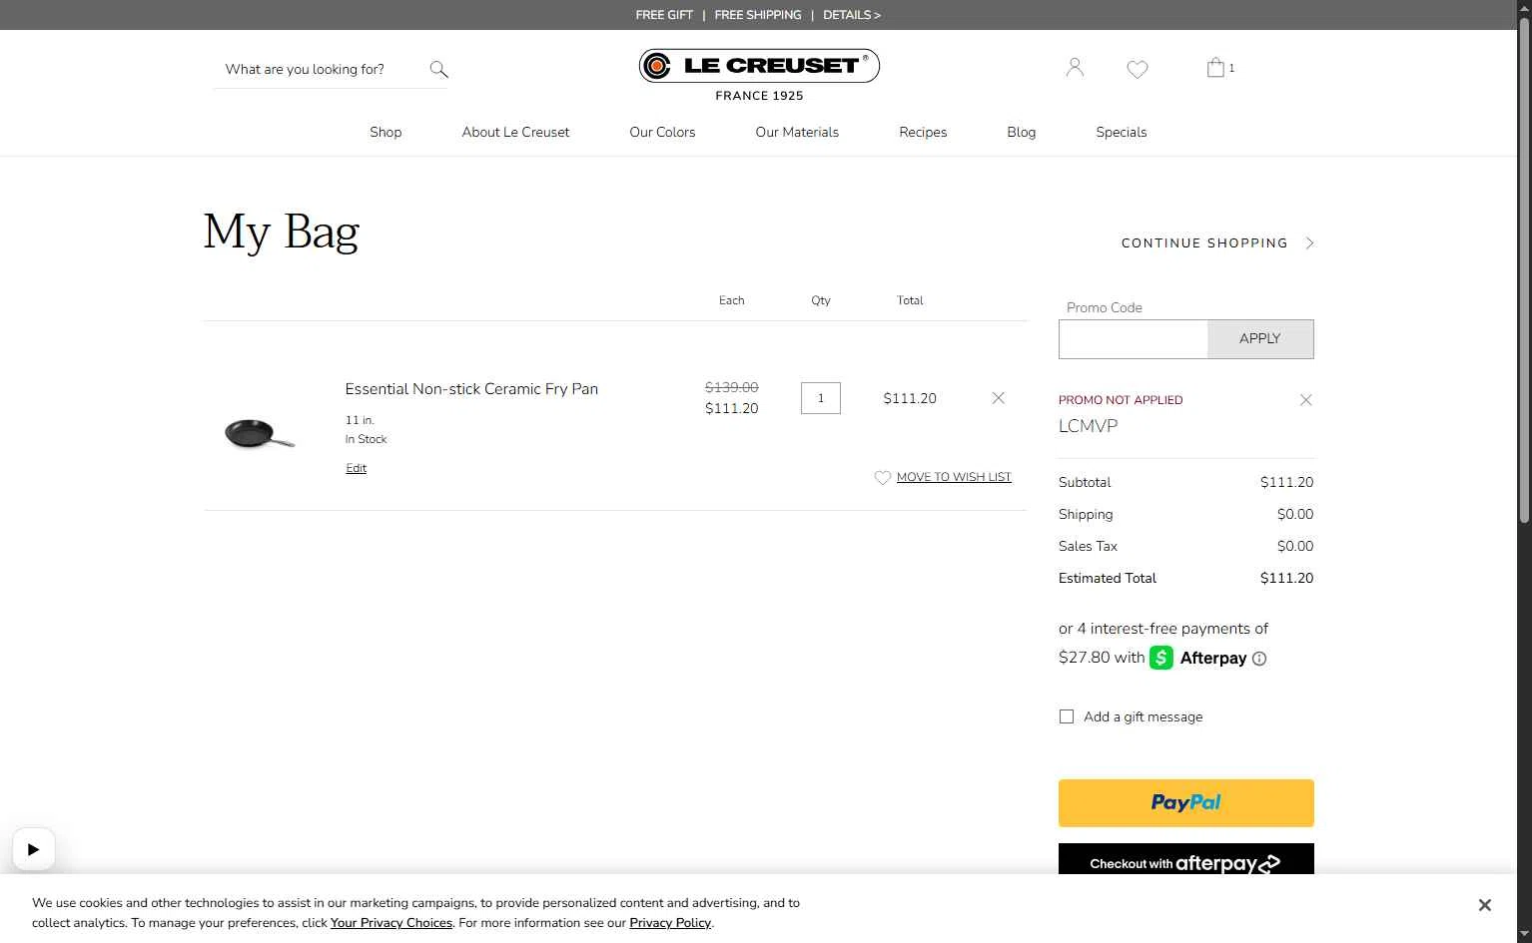Click the My Bag heading
The height and width of the screenshot is (943, 1532).
(x=282, y=232)
